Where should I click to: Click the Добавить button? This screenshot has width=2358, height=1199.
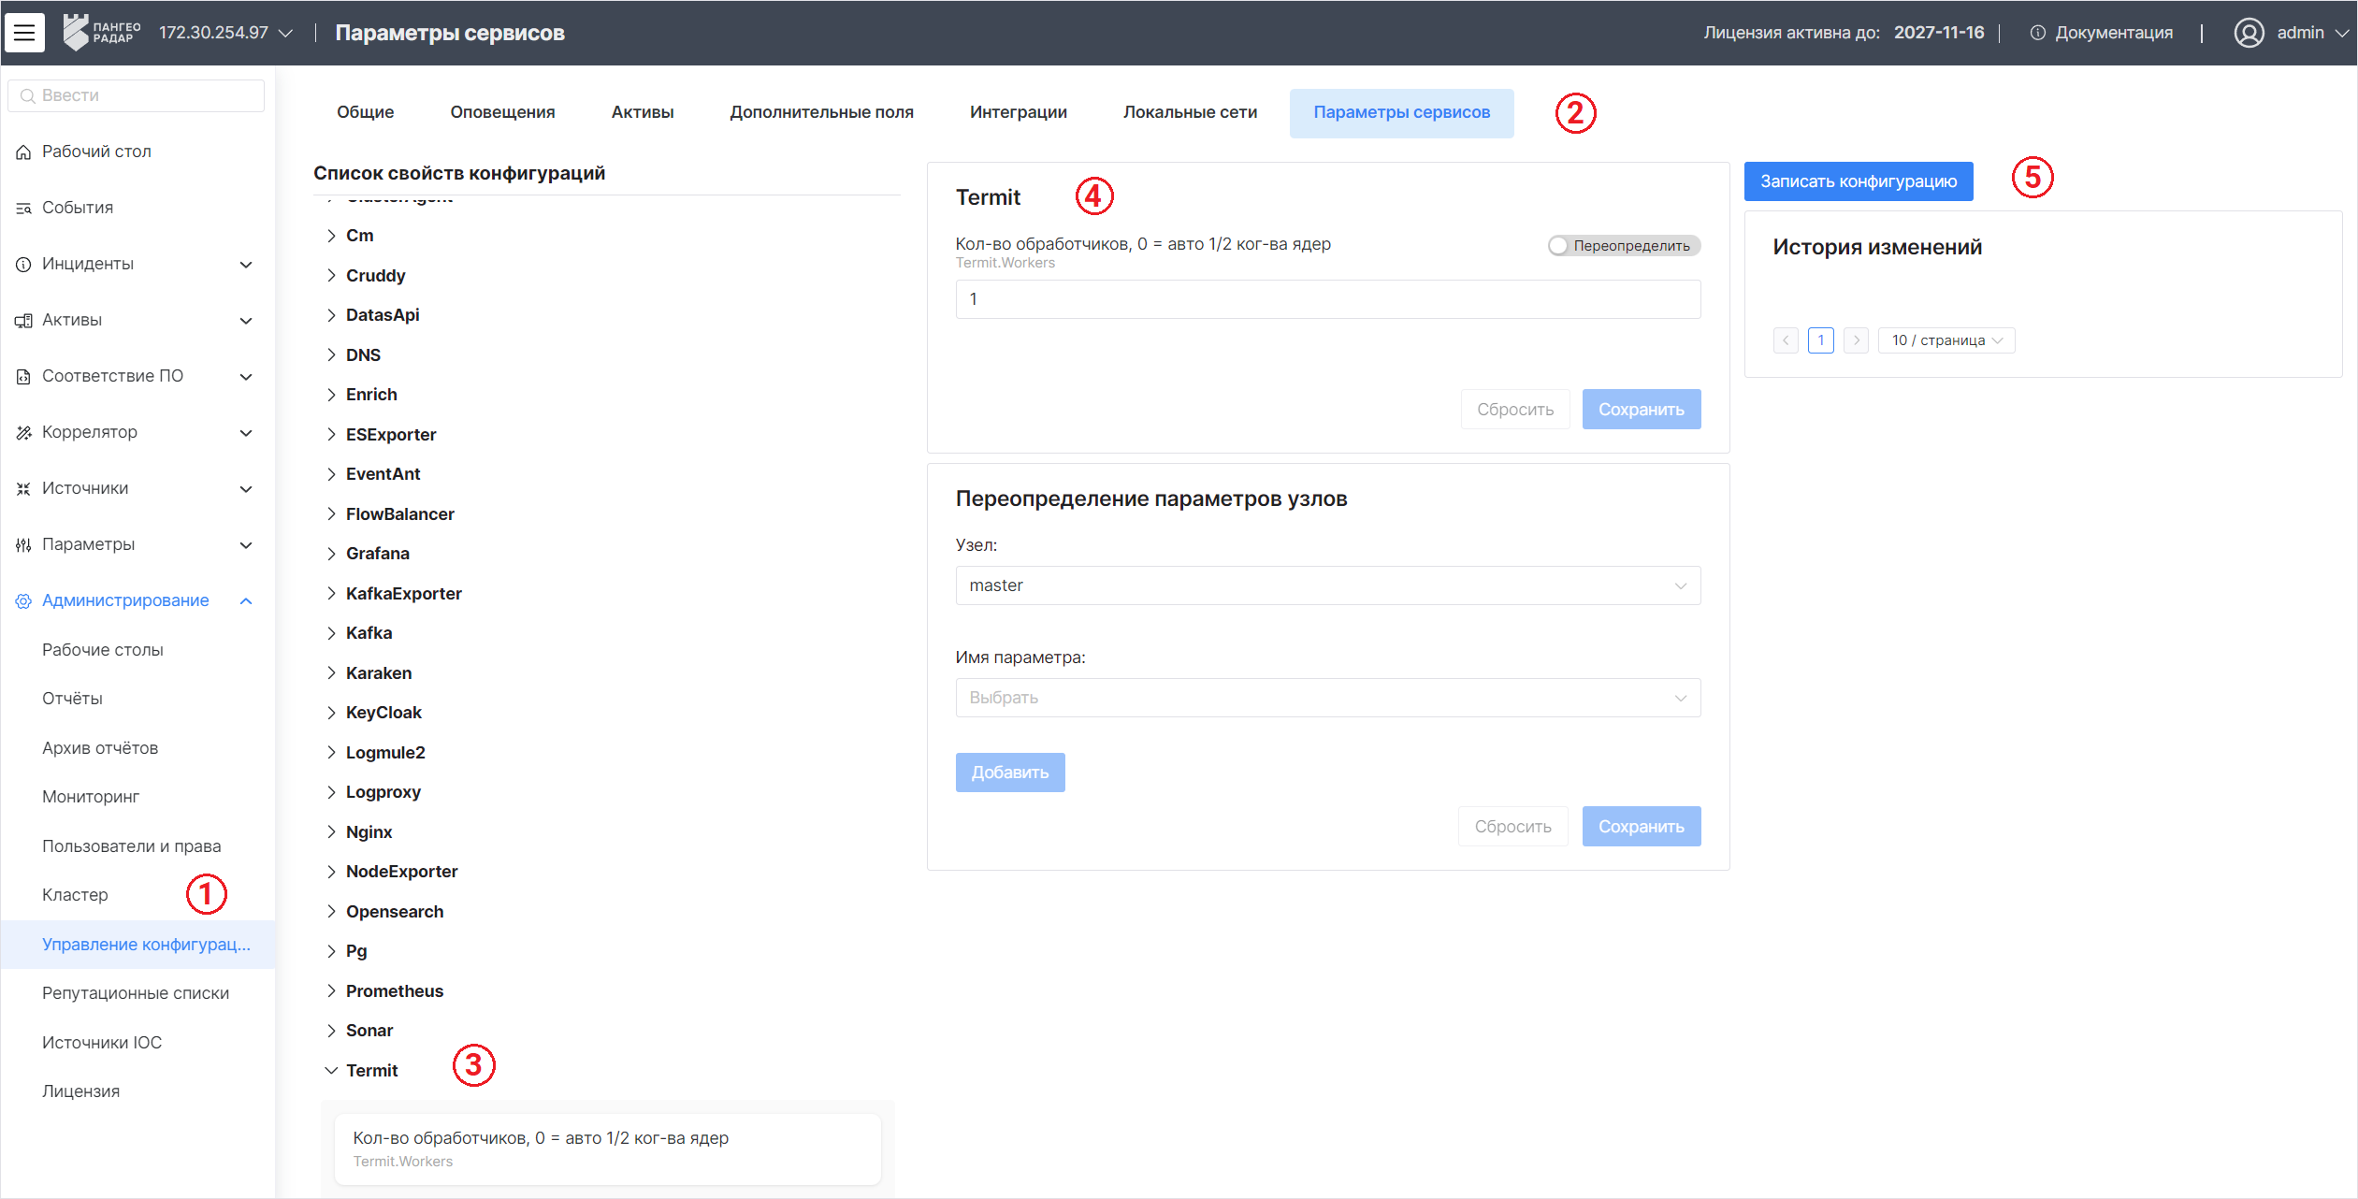pos(1009,773)
